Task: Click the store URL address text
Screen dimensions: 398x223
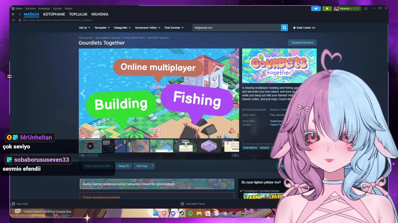Action: click(57, 20)
